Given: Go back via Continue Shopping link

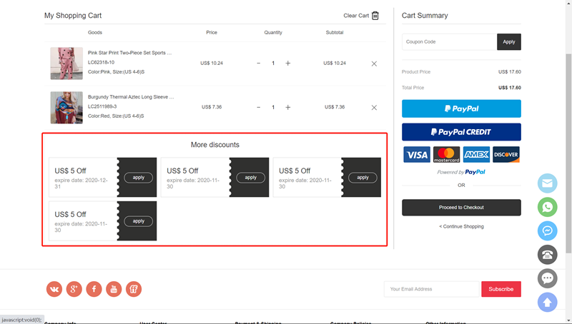Looking at the screenshot, I should click(461, 226).
